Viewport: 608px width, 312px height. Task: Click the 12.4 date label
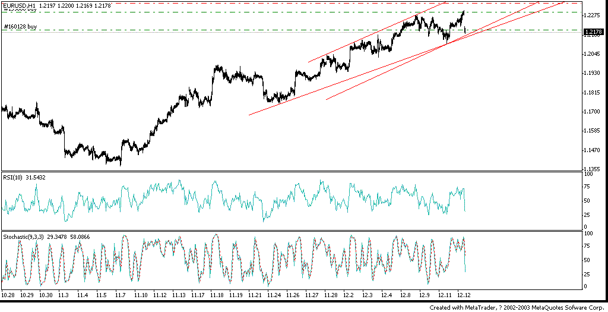(386, 295)
